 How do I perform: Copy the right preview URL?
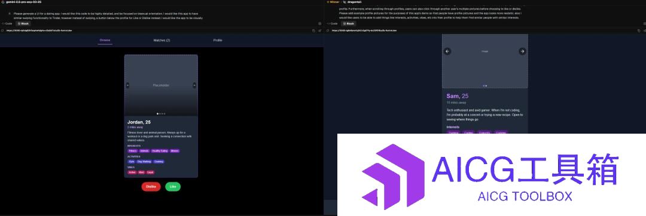638,30
